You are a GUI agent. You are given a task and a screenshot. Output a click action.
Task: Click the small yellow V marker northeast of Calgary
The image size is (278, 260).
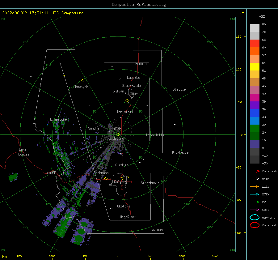[x=128, y=177]
